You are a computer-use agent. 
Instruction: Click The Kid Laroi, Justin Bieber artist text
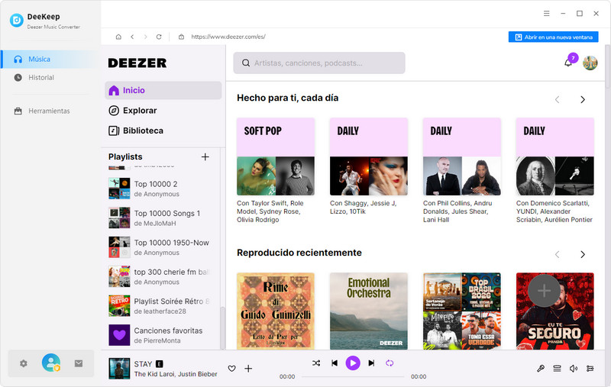(x=176, y=374)
